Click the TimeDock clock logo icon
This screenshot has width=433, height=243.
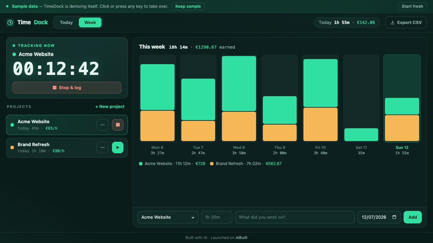(x=10, y=23)
